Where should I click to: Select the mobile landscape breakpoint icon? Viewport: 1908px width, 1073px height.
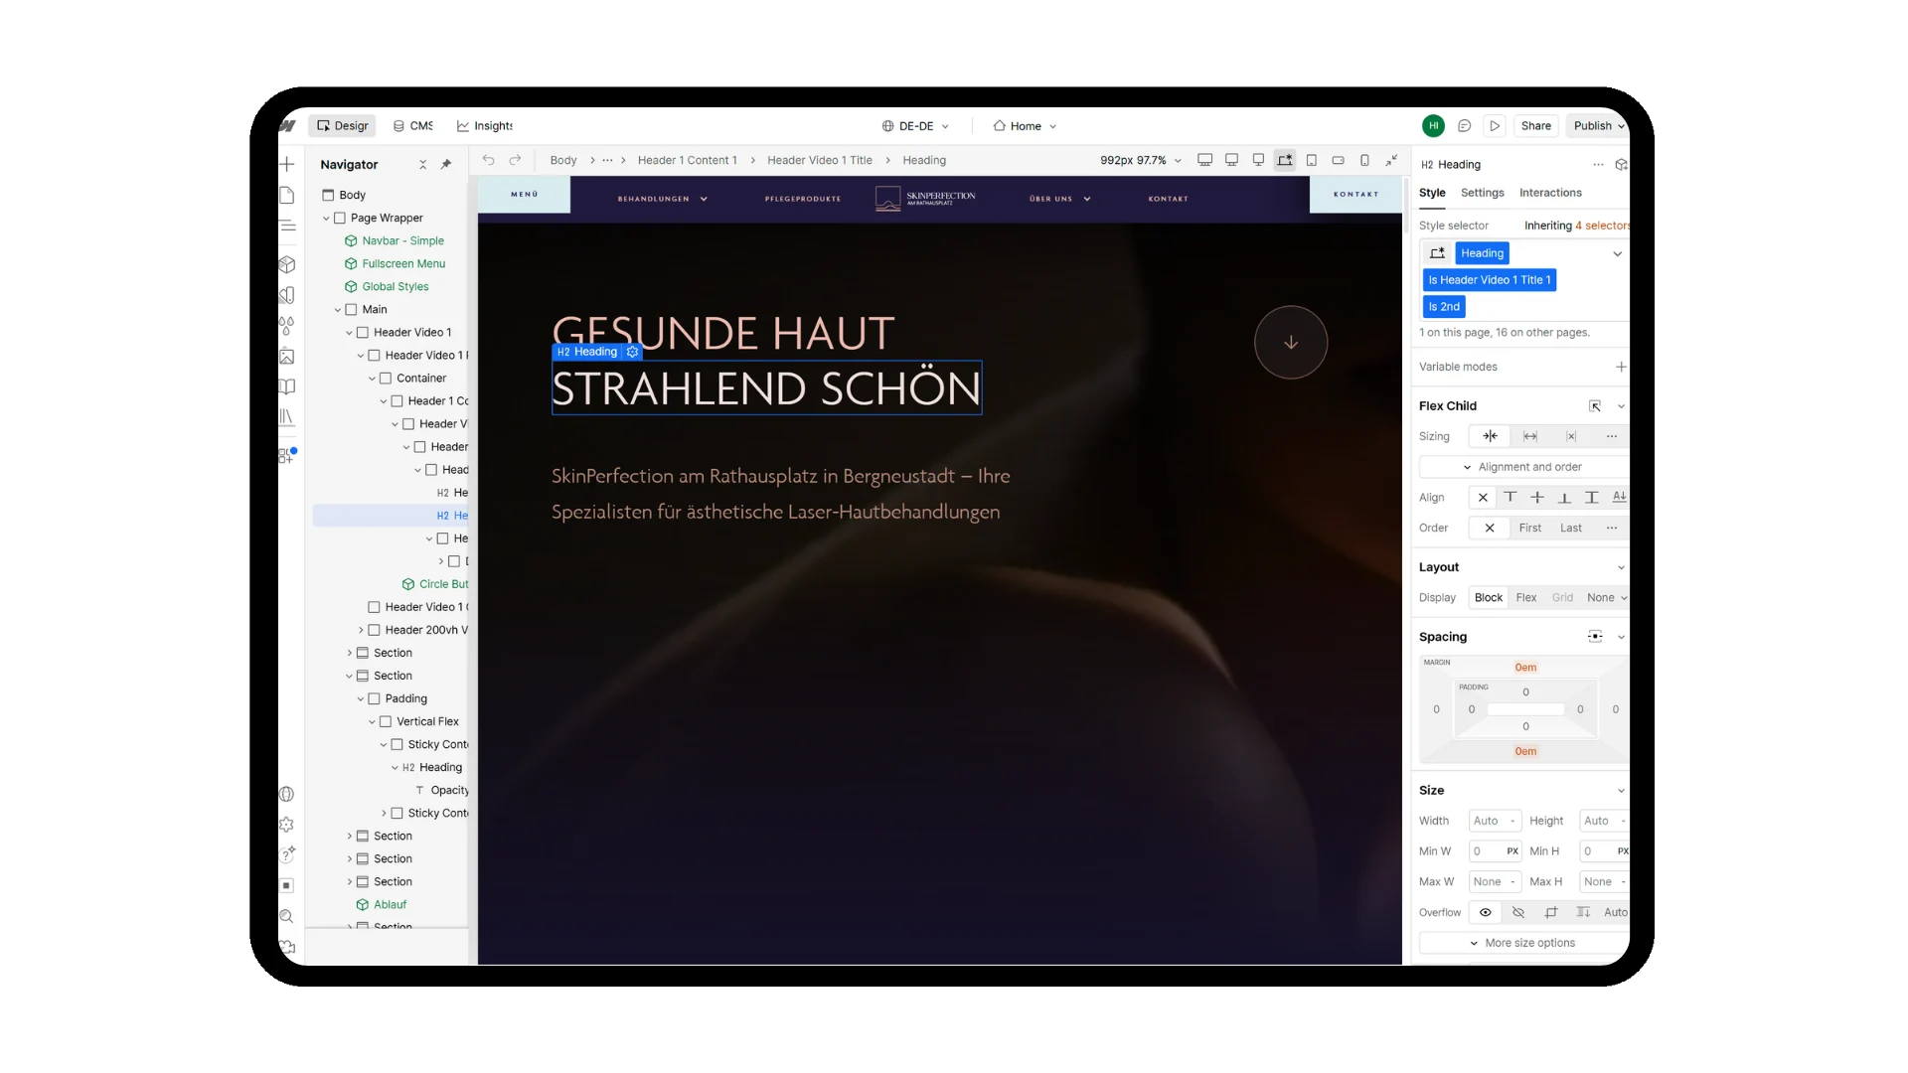(x=1339, y=160)
